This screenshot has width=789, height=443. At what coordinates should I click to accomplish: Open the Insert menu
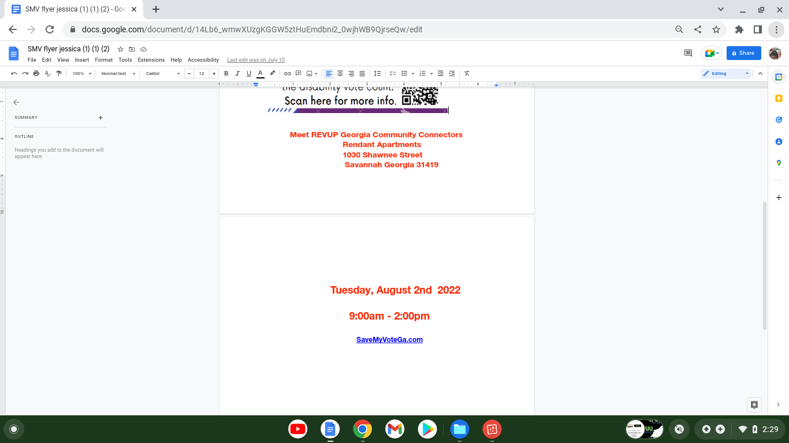[x=82, y=60]
